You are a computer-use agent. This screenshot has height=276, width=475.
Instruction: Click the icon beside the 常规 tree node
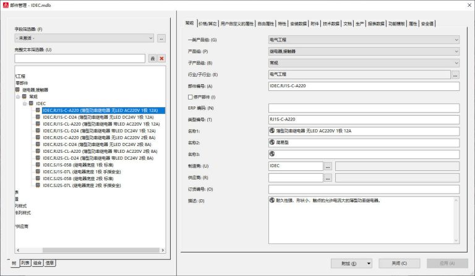(x=24, y=97)
